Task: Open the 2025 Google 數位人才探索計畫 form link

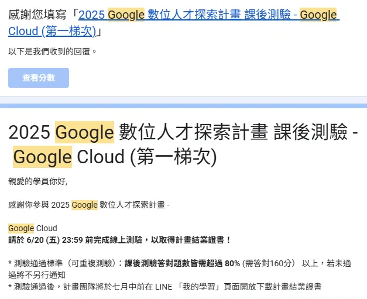Action: pos(174,23)
